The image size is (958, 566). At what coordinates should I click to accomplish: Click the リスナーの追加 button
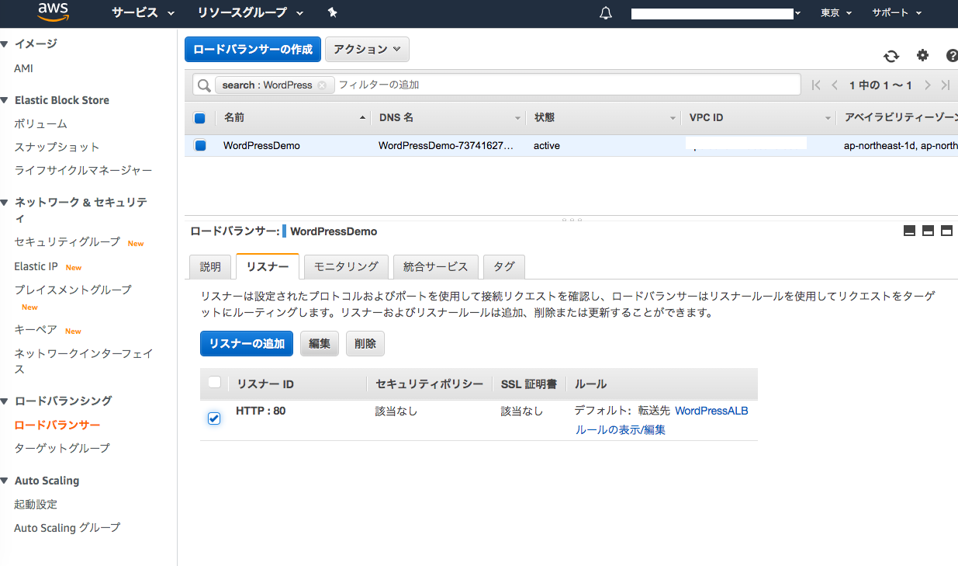click(247, 344)
